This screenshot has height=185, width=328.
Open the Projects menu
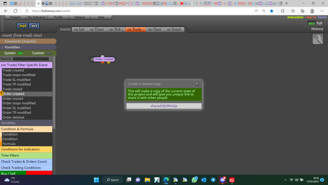click(x=16, y=17)
